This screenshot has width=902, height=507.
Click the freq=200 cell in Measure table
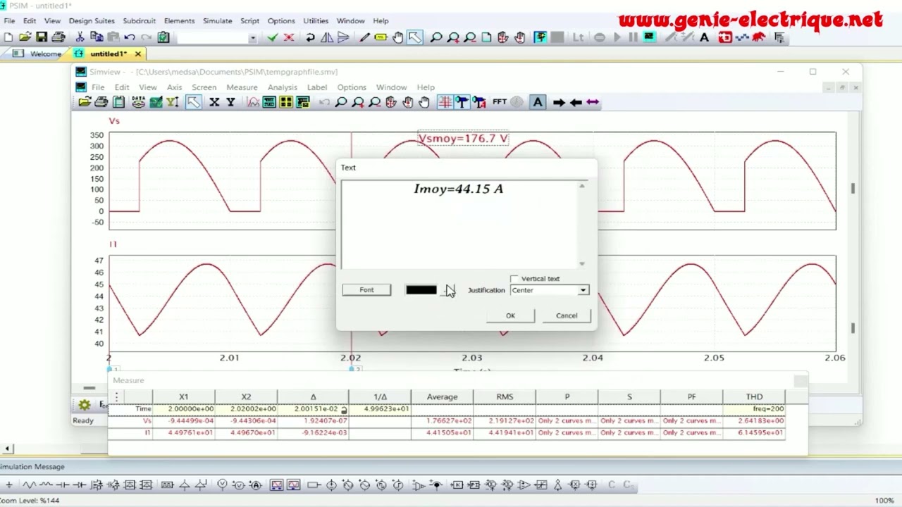pos(754,408)
